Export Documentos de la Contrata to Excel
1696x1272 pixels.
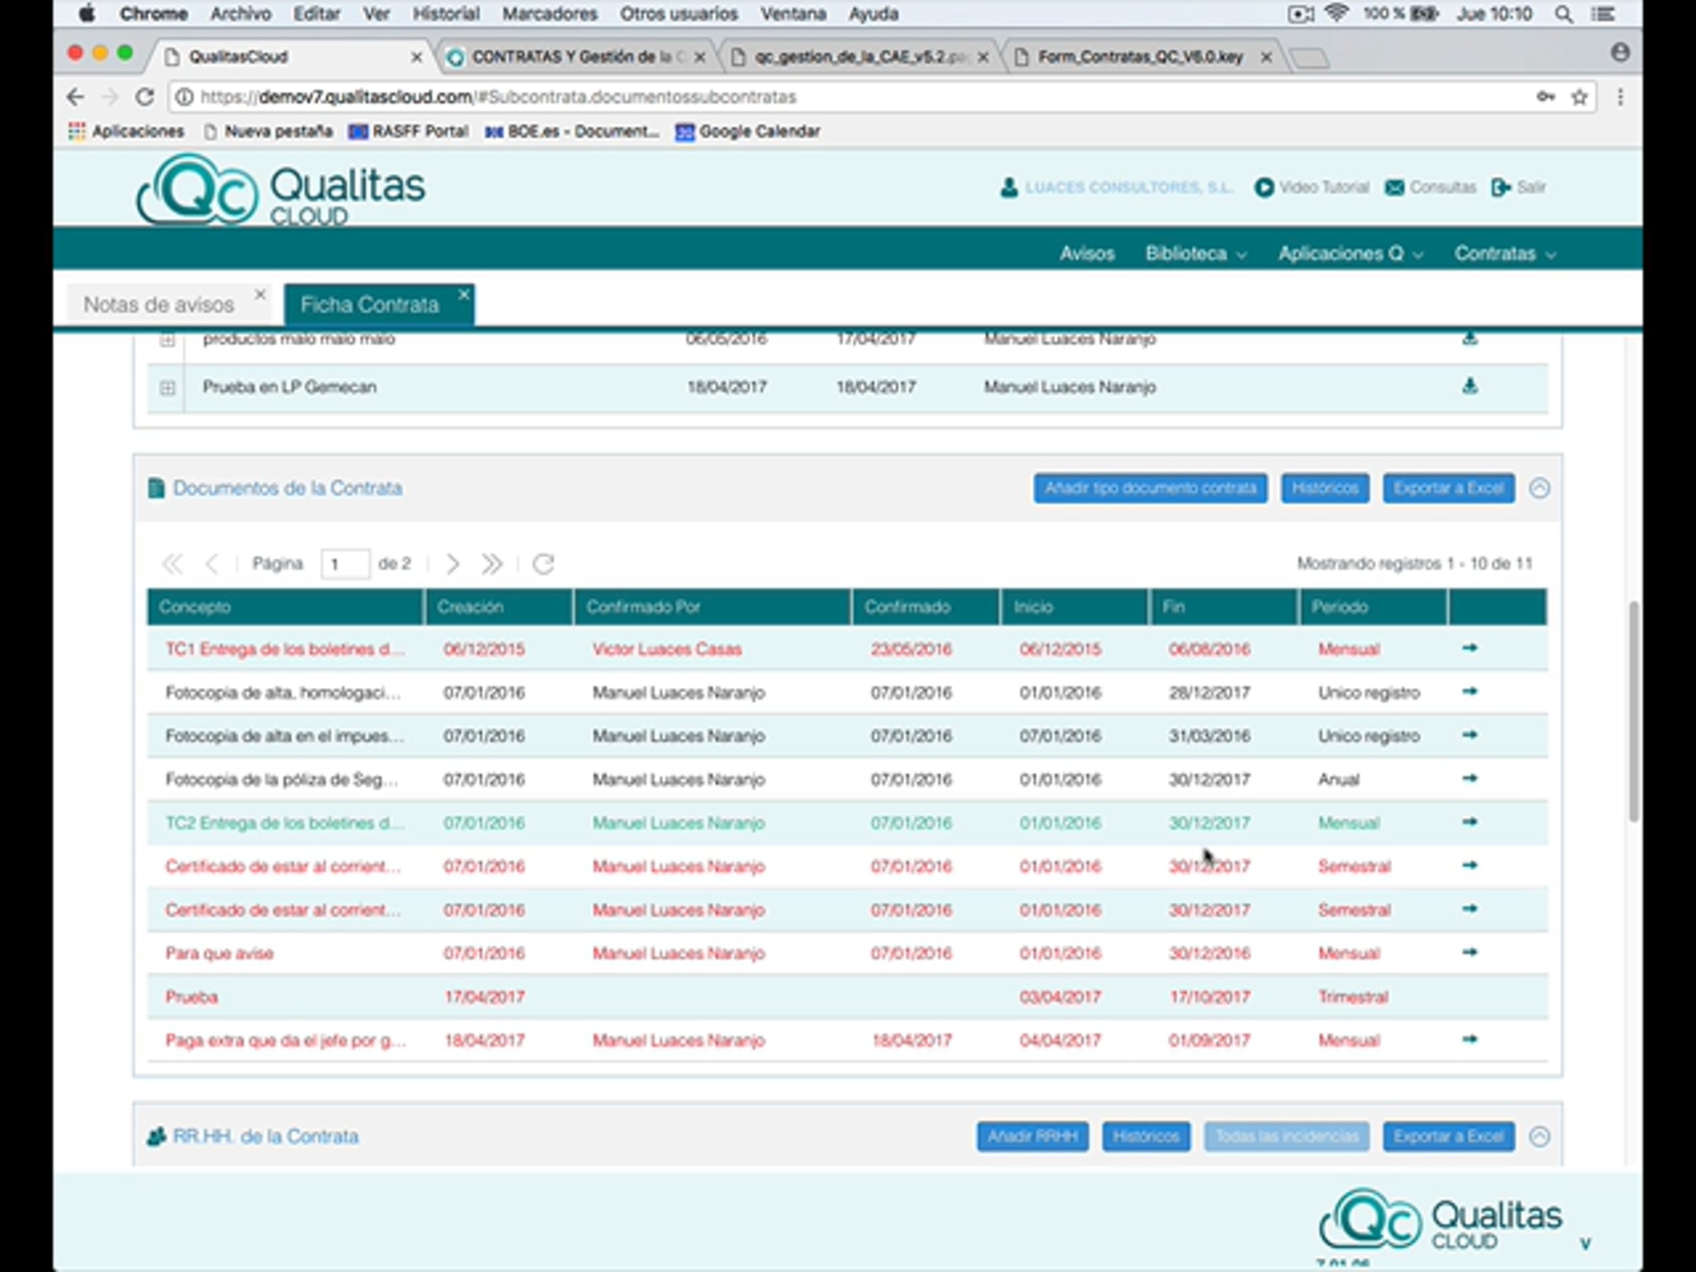coord(1449,488)
